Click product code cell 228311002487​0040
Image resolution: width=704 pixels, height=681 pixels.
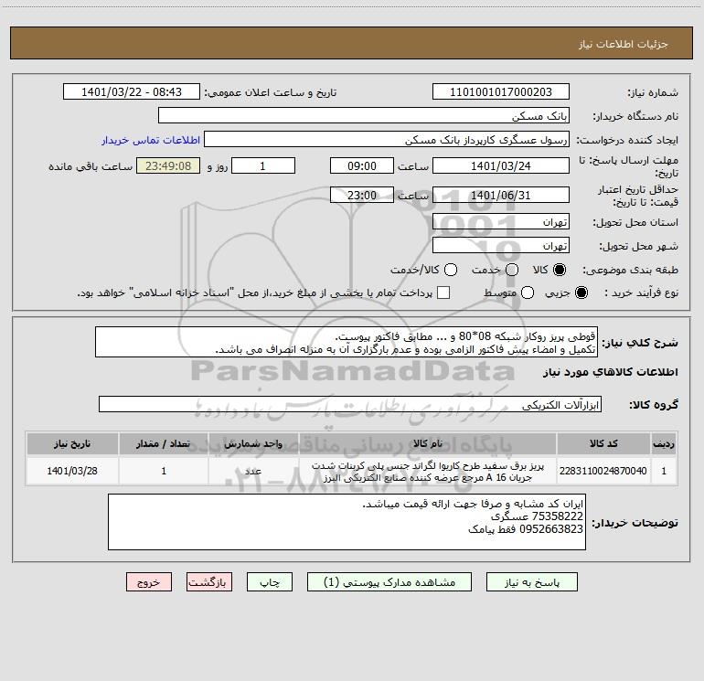pos(603,471)
